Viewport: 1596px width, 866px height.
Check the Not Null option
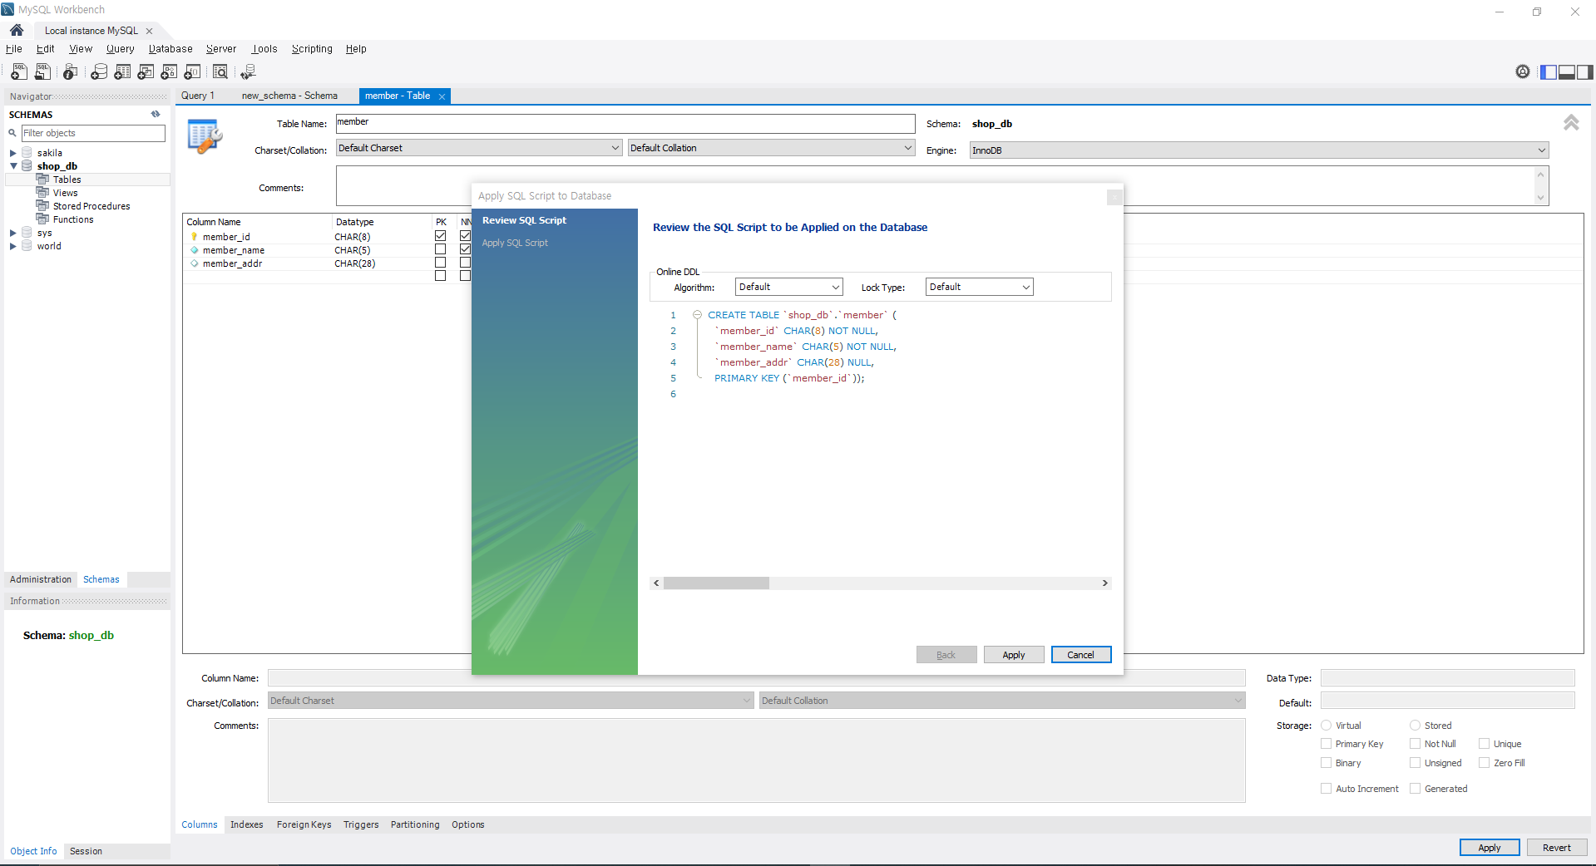tap(1415, 744)
